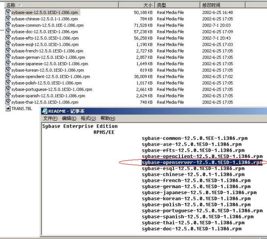Click the RPMS/EE text in README
This screenshot has height=239, width=267.
click(x=104, y=132)
